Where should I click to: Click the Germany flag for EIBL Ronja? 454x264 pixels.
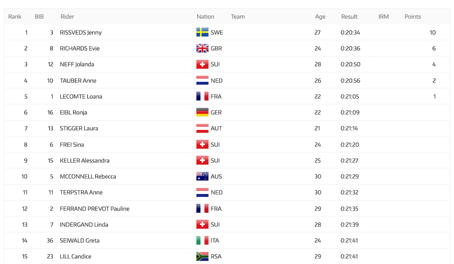(x=202, y=112)
